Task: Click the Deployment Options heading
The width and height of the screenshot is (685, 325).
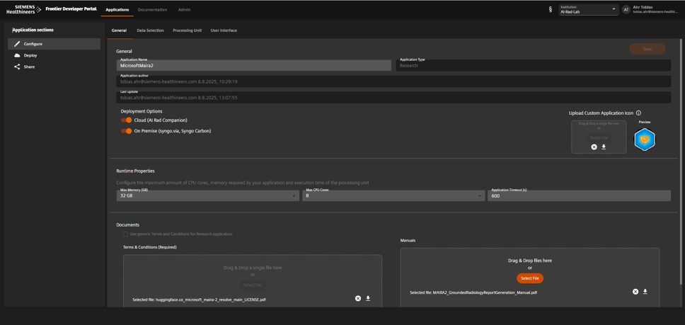Action: [x=142, y=111]
